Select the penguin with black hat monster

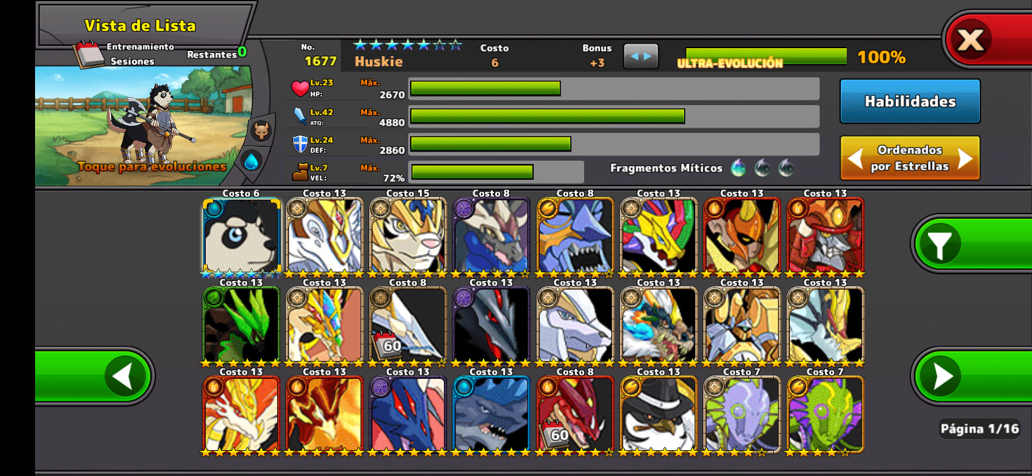click(658, 414)
